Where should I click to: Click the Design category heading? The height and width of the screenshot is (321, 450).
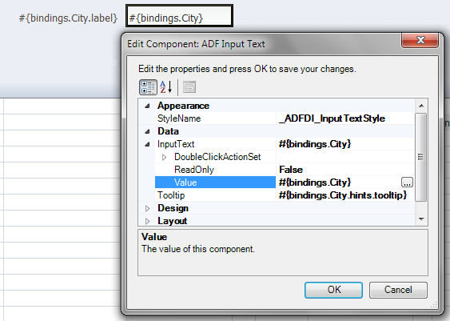pos(173,208)
